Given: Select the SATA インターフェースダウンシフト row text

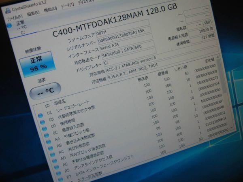Looking at the screenshot, I should coord(104,165).
